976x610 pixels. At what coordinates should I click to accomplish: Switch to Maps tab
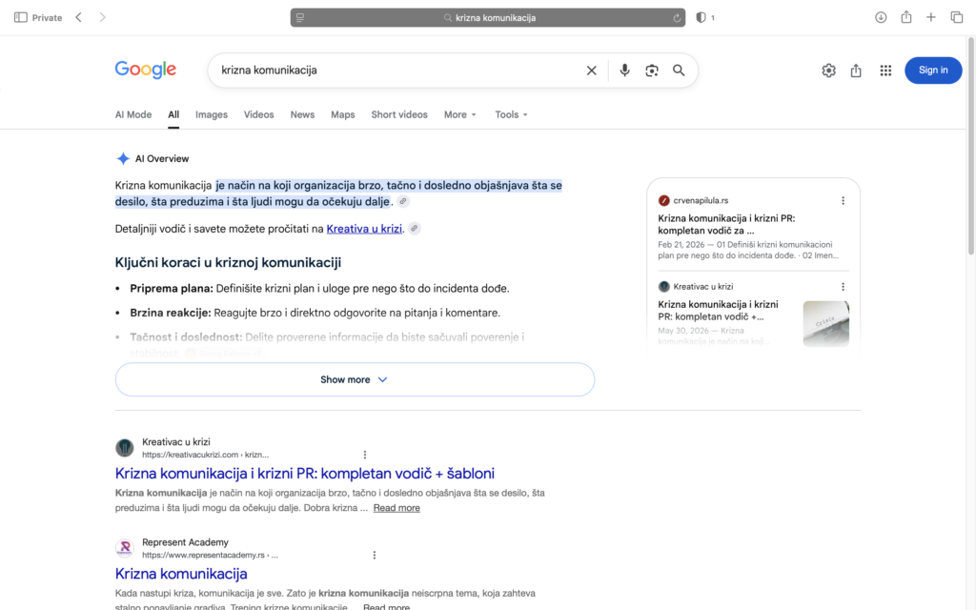point(343,114)
